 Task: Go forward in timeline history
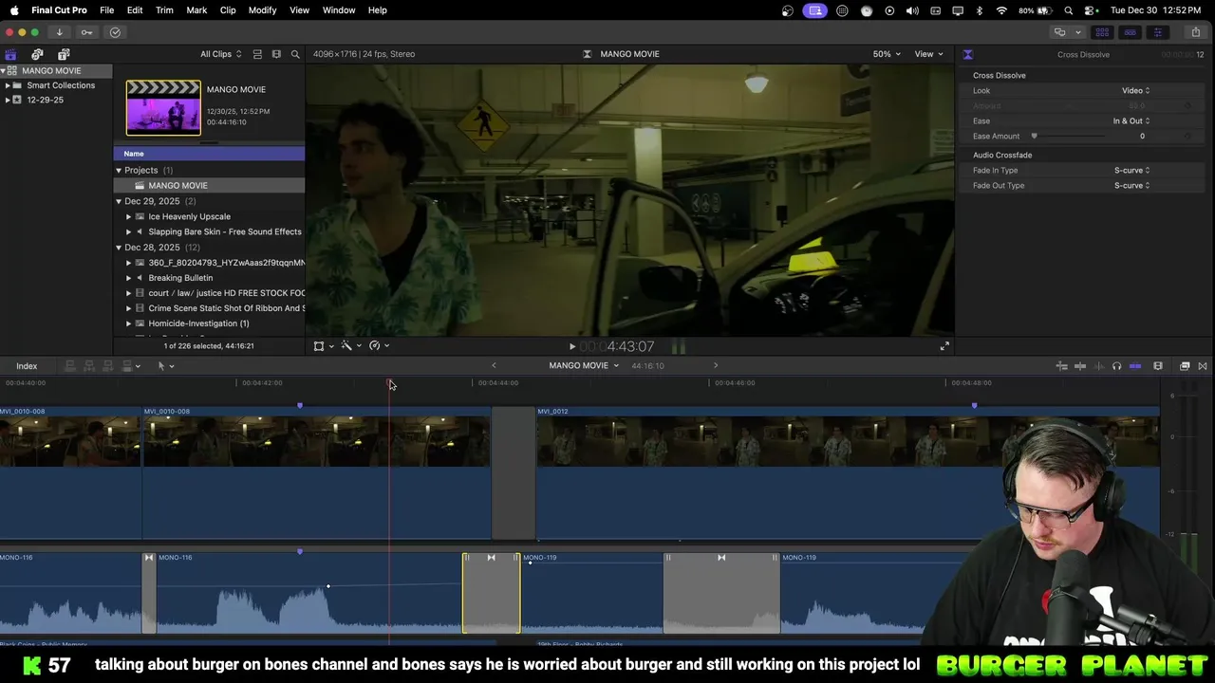716,365
